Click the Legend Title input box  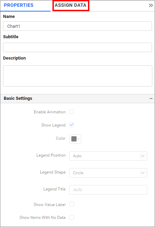click(x=108, y=190)
